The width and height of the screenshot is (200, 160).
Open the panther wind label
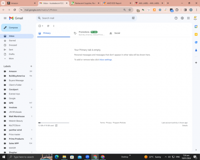[x=15, y=130]
